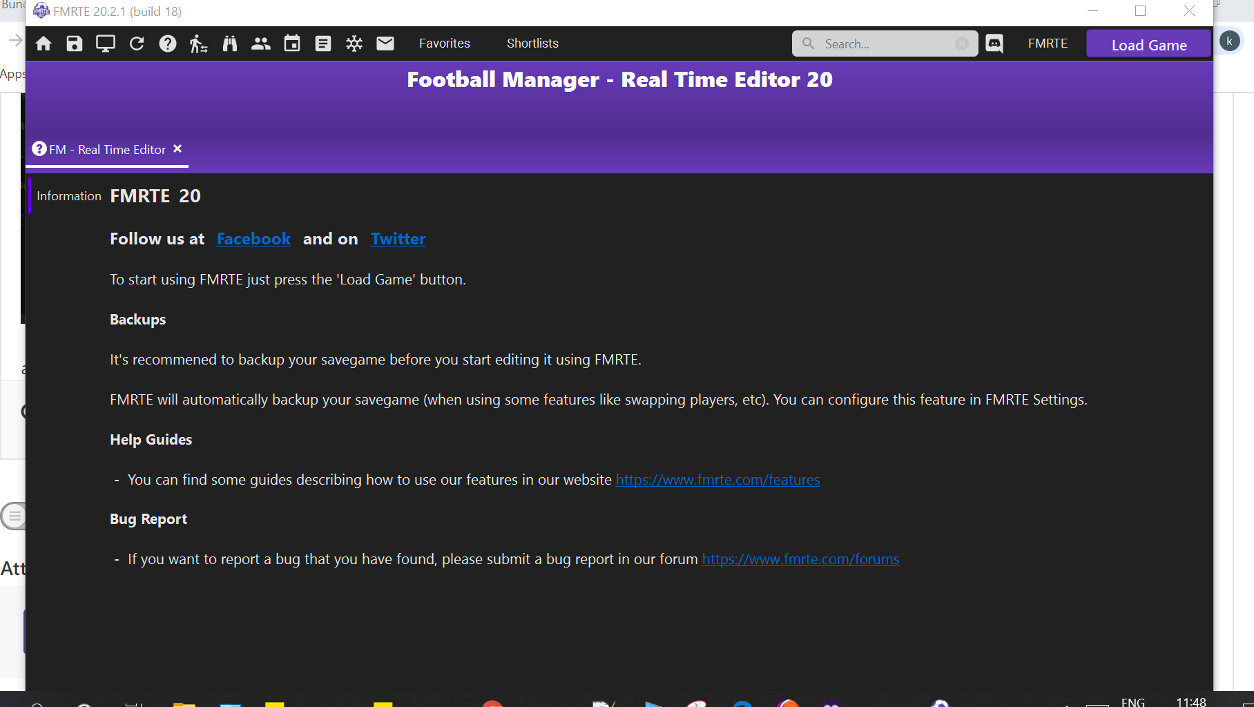Click the notes list icon
1254x707 pixels.
tap(323, 43)
